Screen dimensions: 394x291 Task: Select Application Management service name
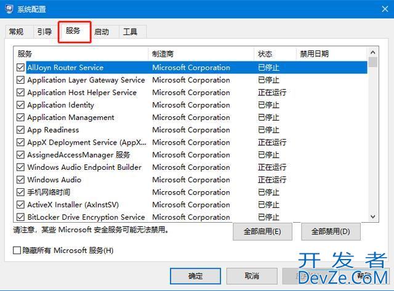pyautogui.click(x=71, y=118)
